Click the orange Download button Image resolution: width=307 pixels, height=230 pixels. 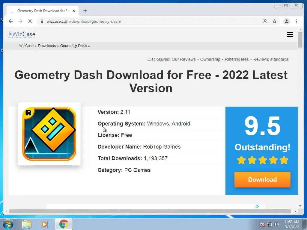(262, 180)
